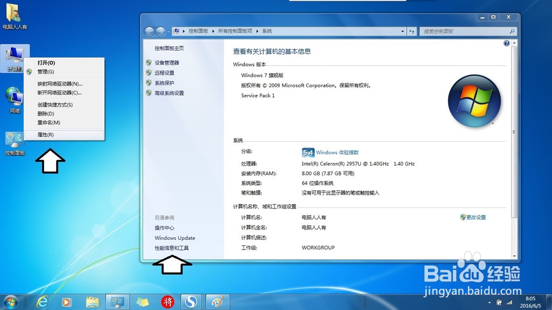Maximize the System window

tap(493, 17)
